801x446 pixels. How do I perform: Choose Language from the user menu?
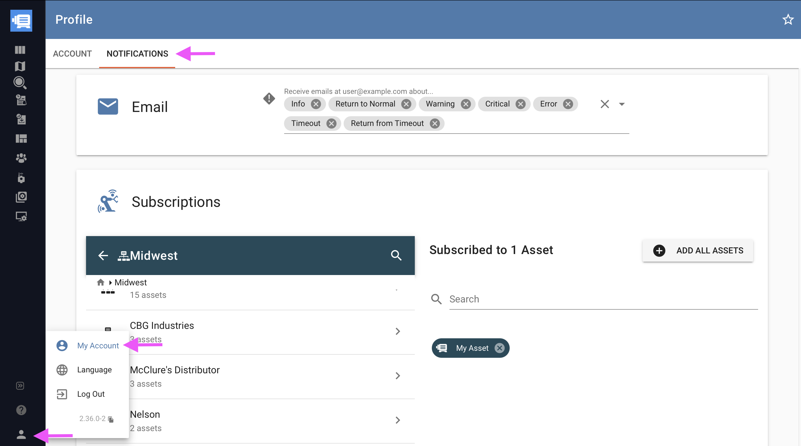(x=87, y=370)
